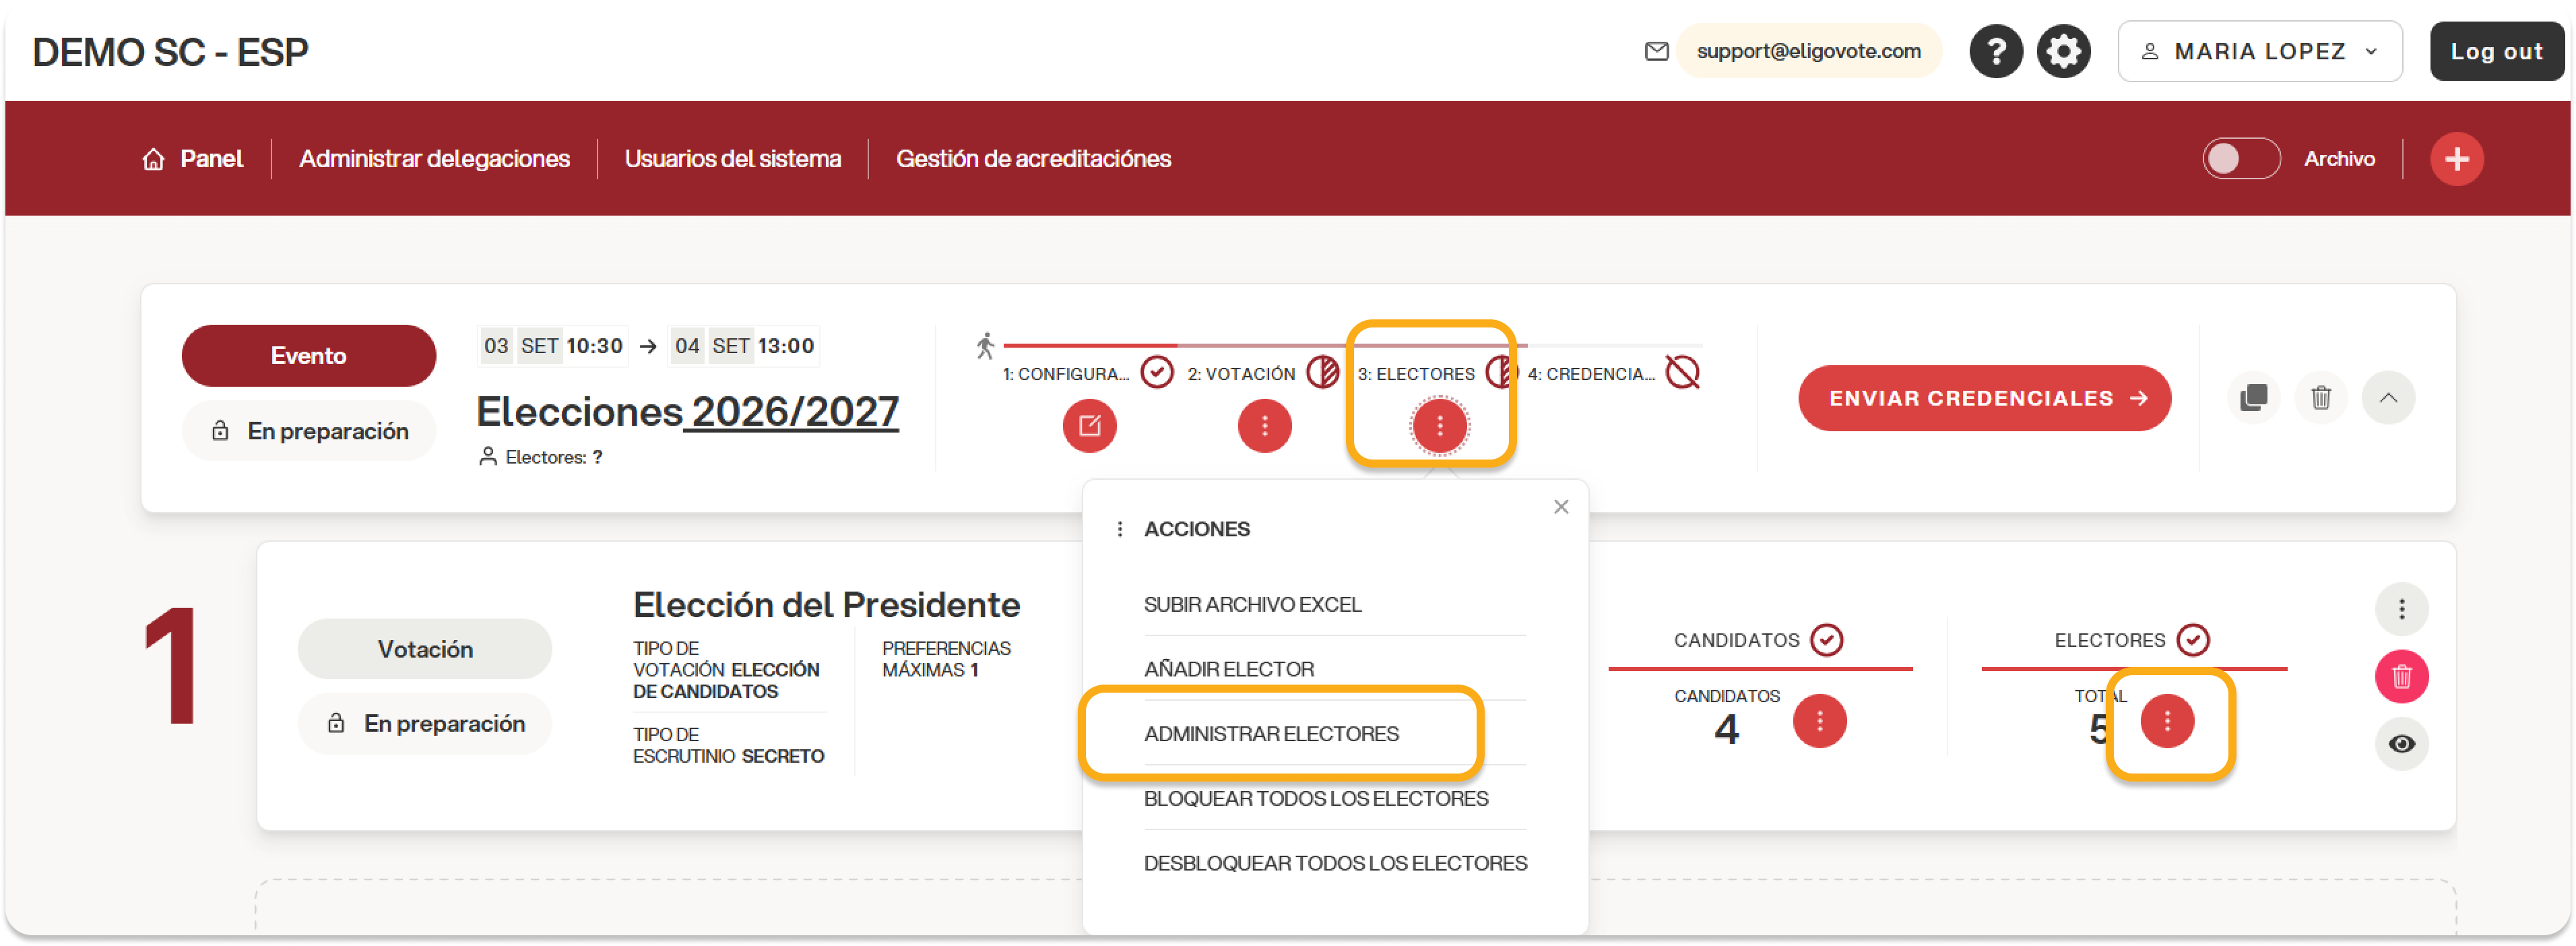The image size is (2576, 946).
Task: Click the red plus add button
Action: point(2456,159)
